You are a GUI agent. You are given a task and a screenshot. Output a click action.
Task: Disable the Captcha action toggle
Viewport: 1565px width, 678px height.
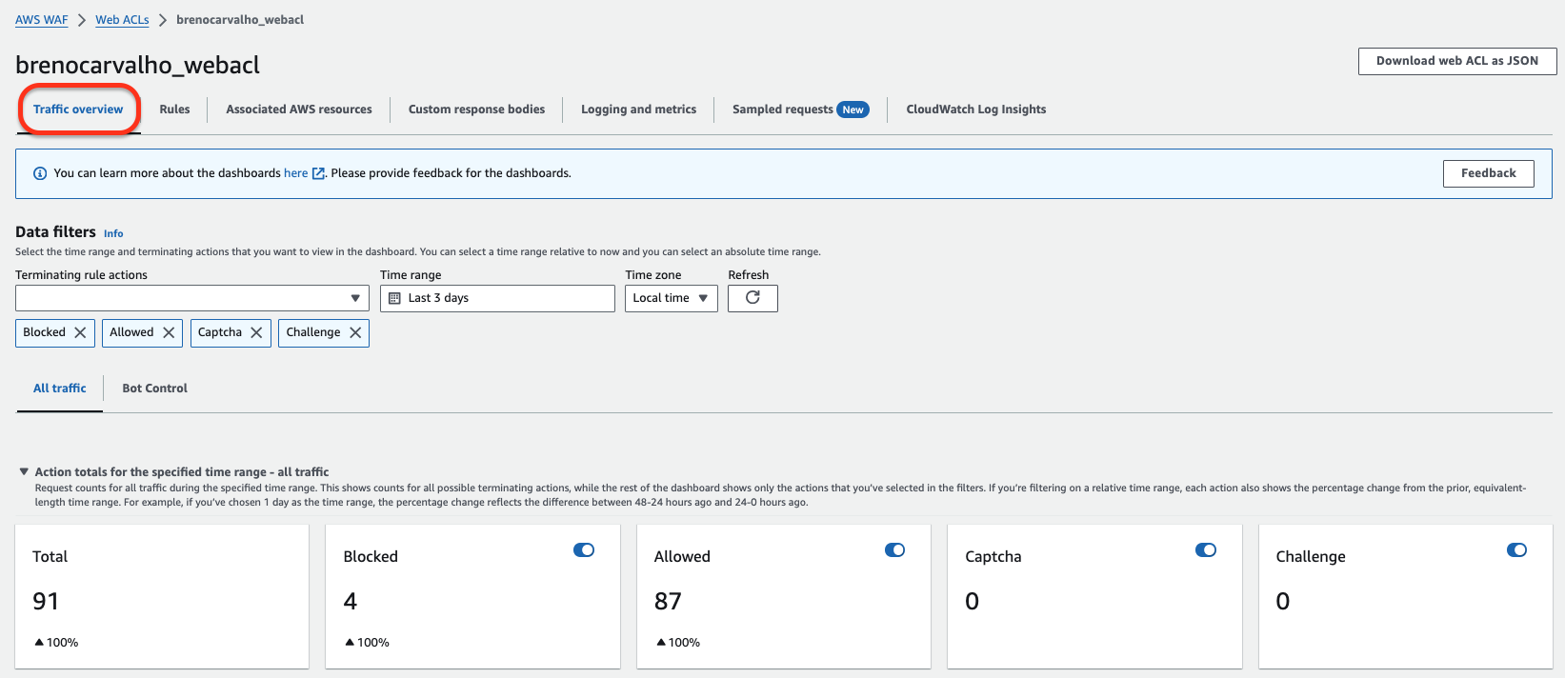(x=1205, y=550)
